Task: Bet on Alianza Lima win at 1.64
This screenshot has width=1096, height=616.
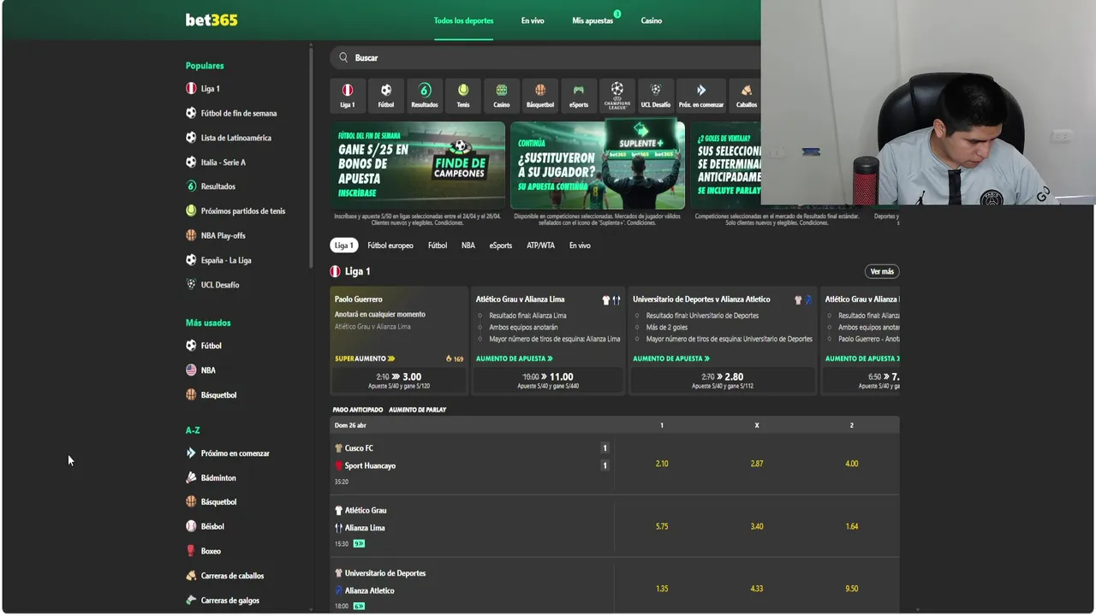Action: click(x=851, y=526)
